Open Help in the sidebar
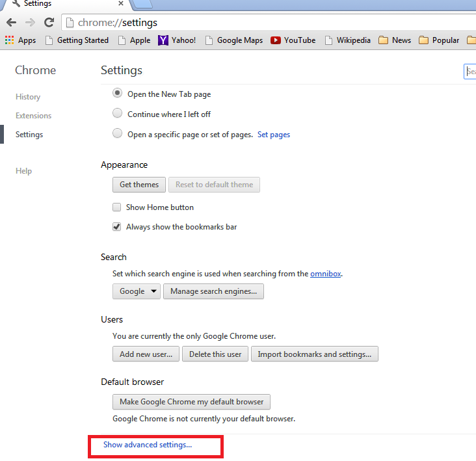 pos(23,171)
